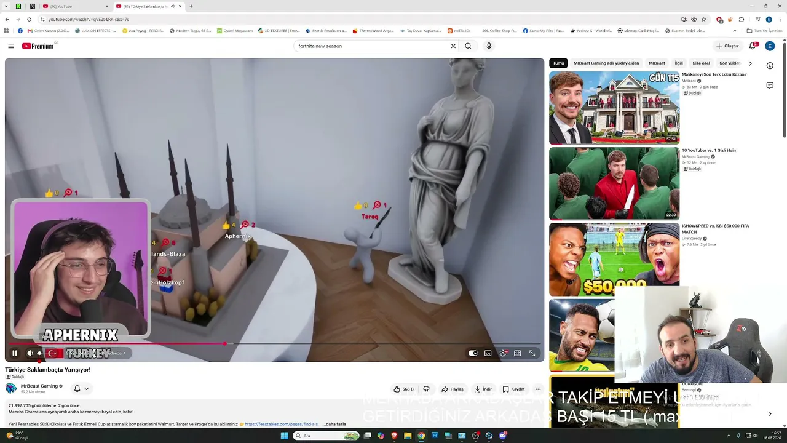Clear the search box with the X
The height and width of the screenshot is (443, 787).
pos(453,46)
